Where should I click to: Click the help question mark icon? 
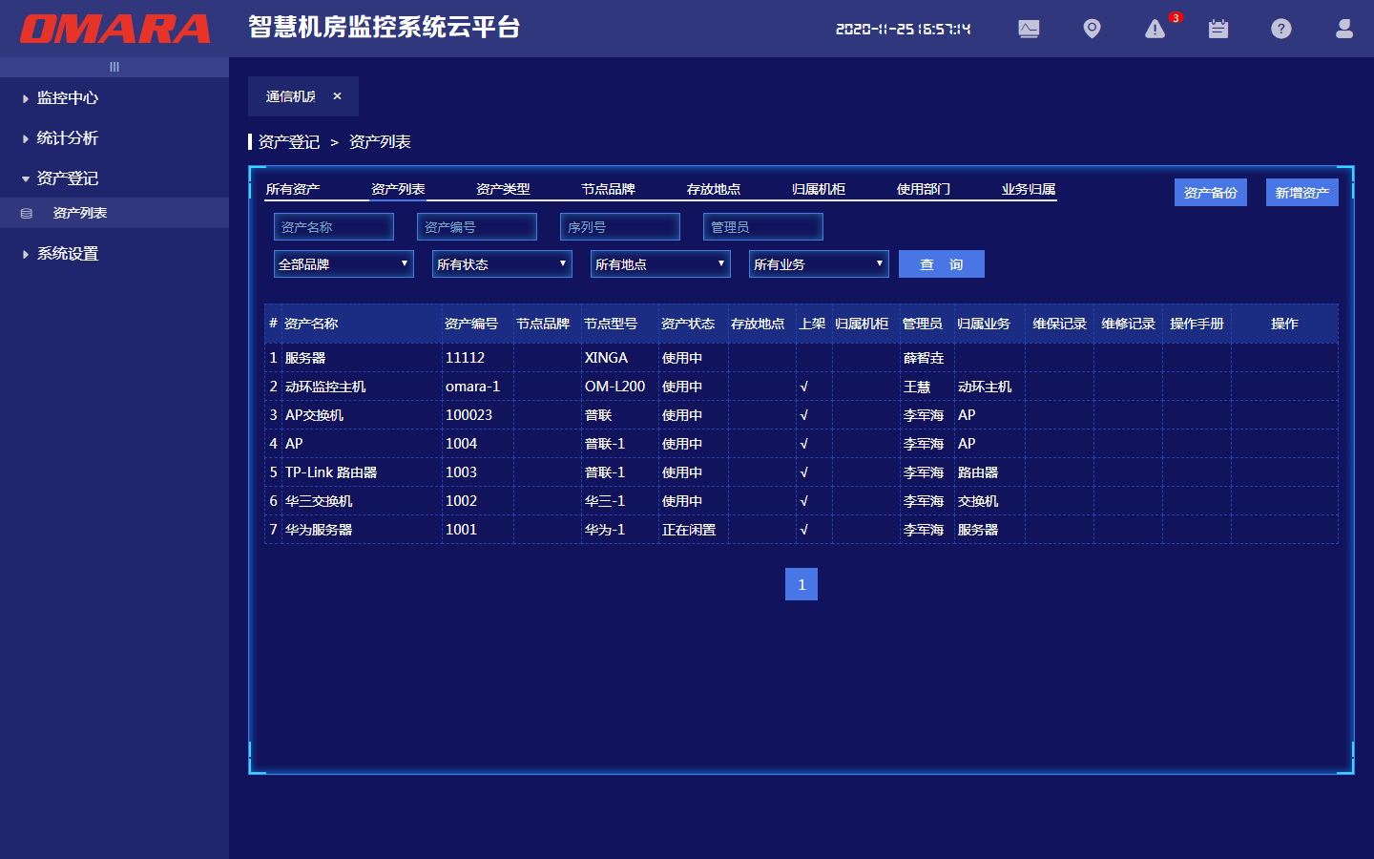(1280, 29)
